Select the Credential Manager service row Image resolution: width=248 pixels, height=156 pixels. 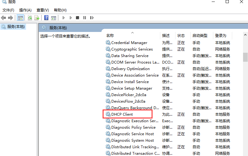129,43
